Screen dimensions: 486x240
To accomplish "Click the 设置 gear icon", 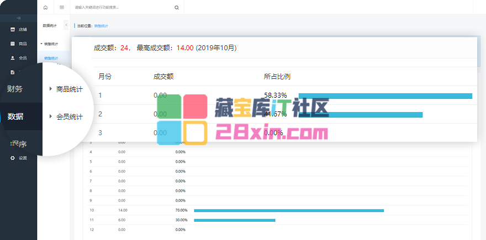I will click(x=12, y=158).
